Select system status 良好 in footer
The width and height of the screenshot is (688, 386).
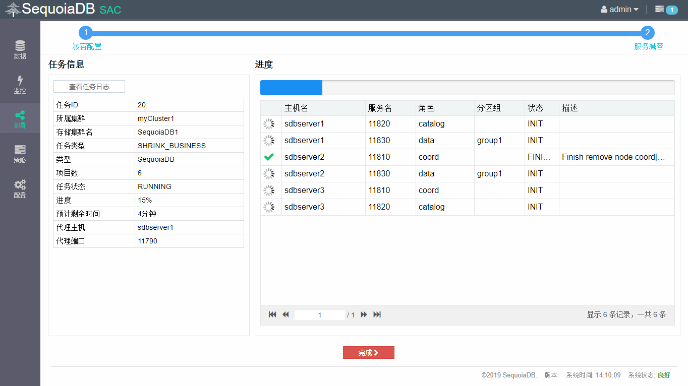click(x=664, y=375)
